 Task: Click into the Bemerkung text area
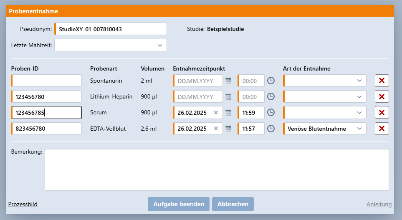[x=216, y=169]
